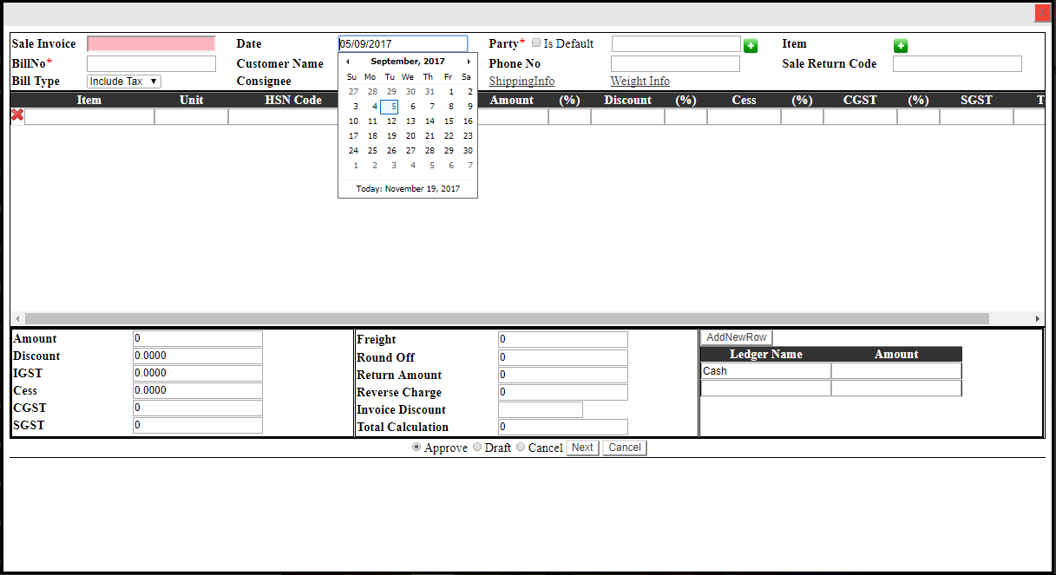This screenshot has width=1056, height=575.
Task: Open the Bill Type dropdown
Action: point(124,82)
